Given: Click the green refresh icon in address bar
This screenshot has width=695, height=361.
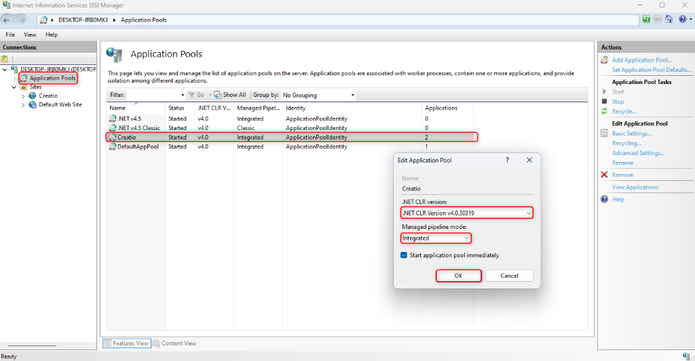Looking at the screenshot, I should pyautogui.click(x=647, y=19).
